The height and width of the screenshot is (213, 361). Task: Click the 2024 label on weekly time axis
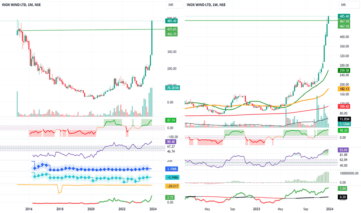tap(330, 209)
